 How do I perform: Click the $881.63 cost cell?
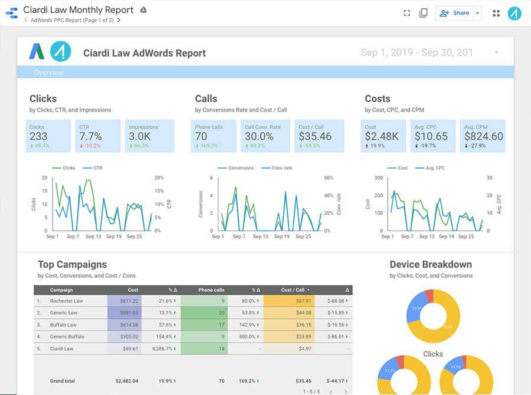pos(124,312)
